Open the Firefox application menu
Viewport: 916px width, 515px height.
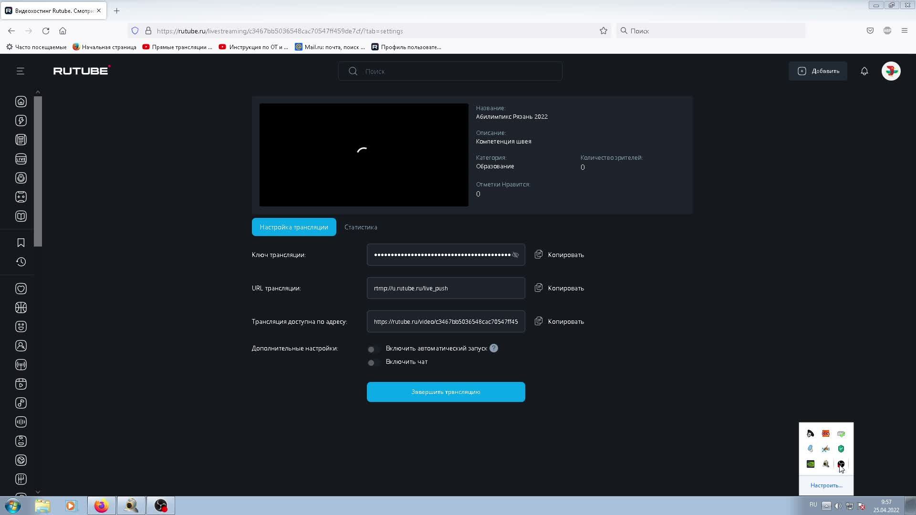pos(904,31)
